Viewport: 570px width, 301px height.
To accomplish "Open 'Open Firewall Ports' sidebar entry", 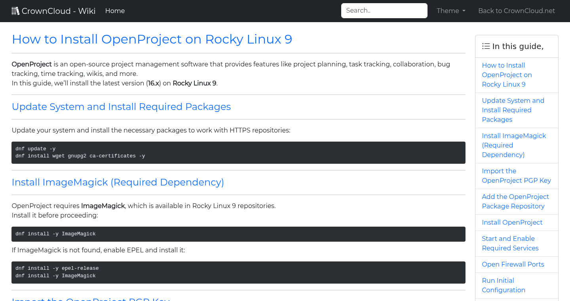I will click(513, 264).
